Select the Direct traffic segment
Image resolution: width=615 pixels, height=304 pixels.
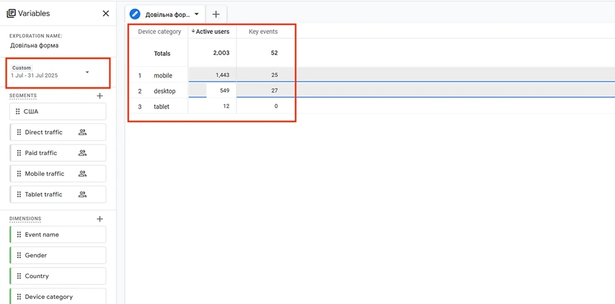point(58,132)
